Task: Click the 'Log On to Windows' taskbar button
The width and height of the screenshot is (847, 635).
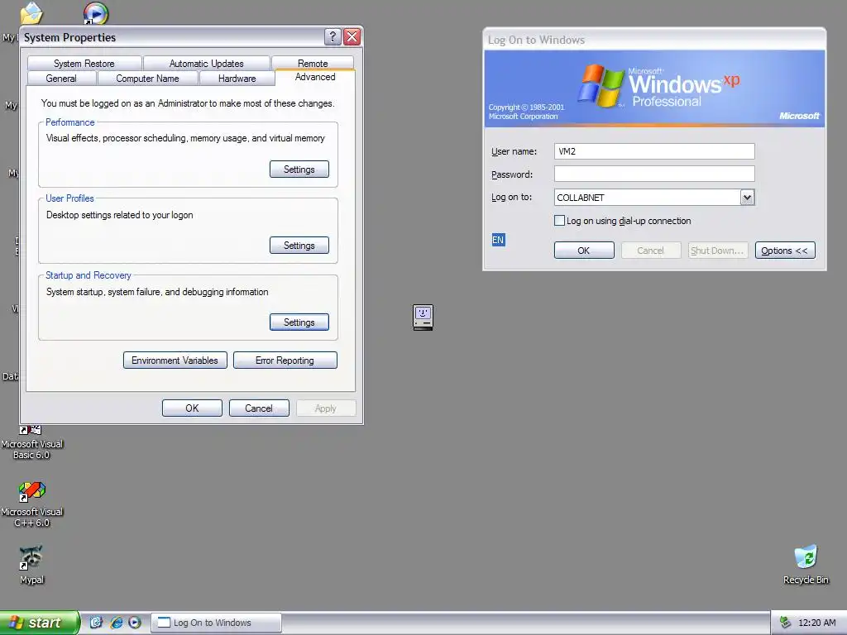Action: (216, 623)
